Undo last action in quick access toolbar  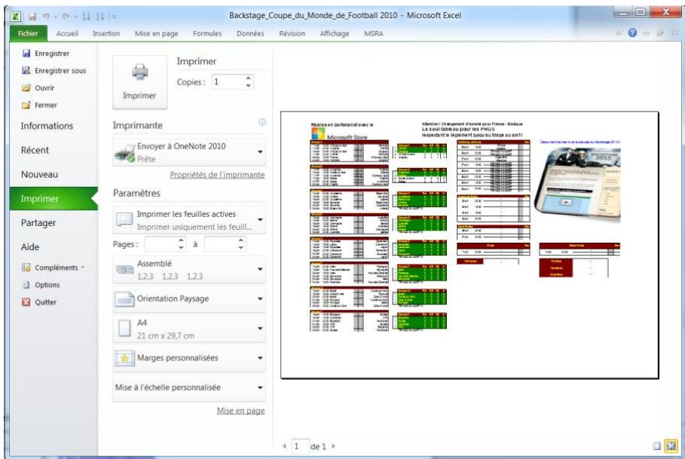(46, 17)
